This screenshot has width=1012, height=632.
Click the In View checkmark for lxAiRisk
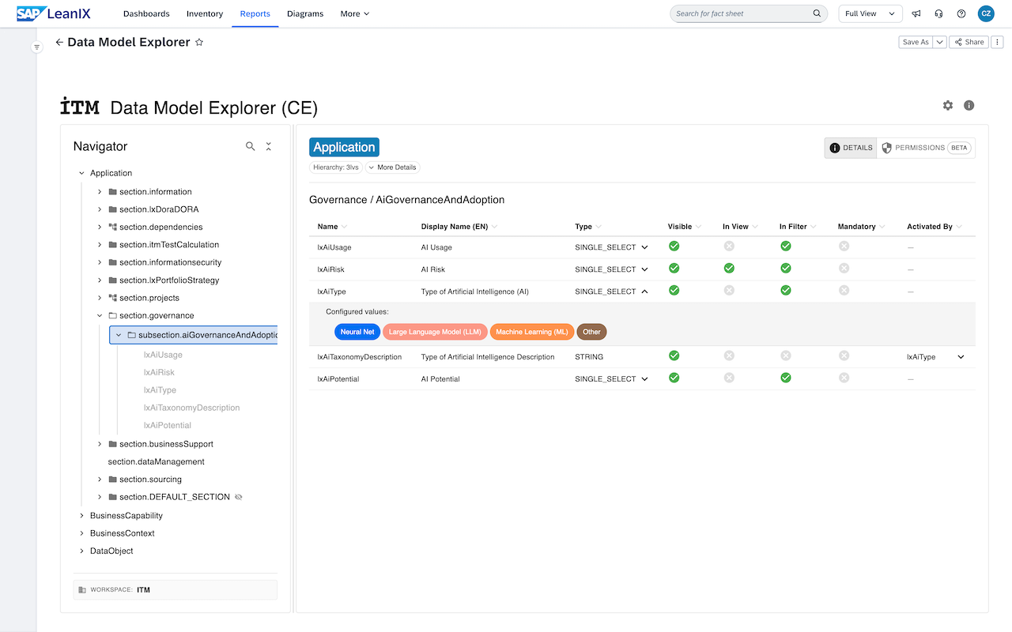[729, 269]
